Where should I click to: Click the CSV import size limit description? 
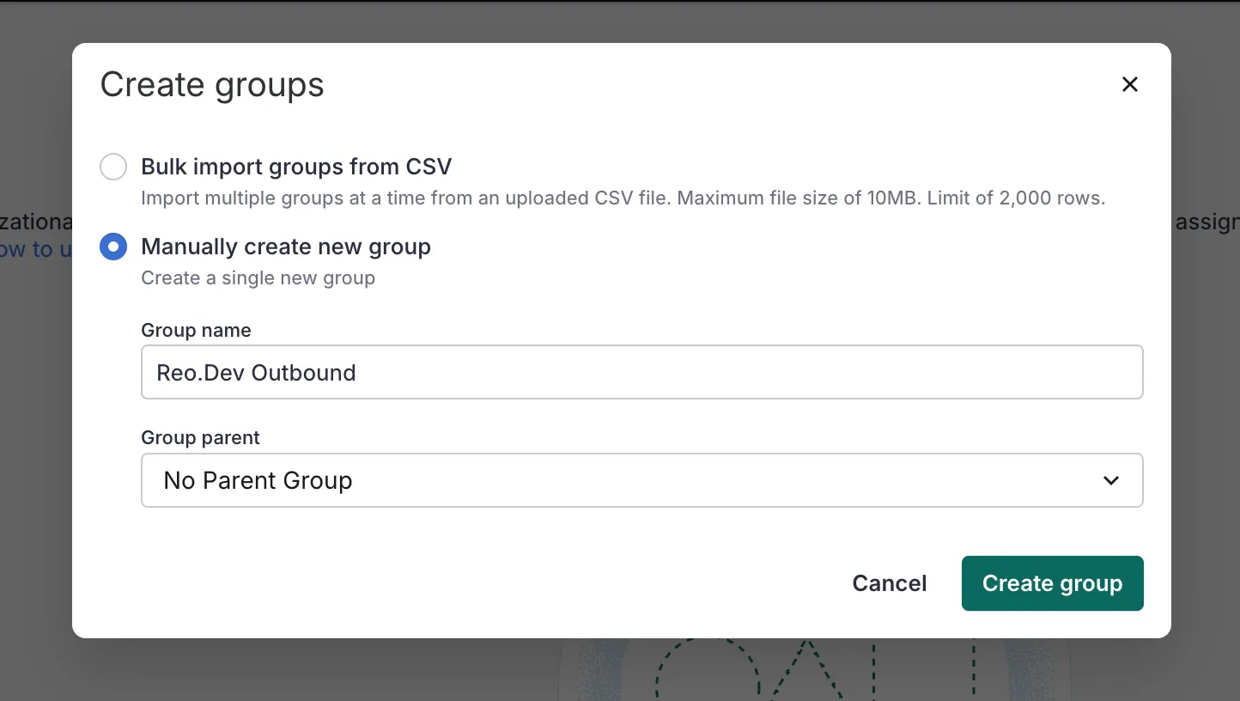click(623, 198)
